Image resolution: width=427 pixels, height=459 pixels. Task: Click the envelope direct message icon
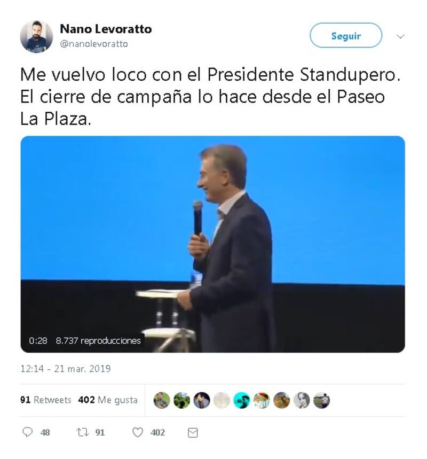pyautogui.click(x=193, y=433)
